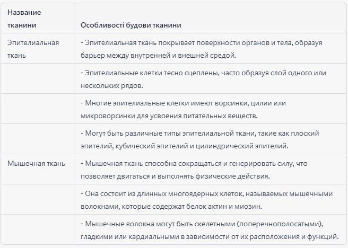Click the 'Название тканини' column header
The image size is (348, 248).
(x=24, y=19)
